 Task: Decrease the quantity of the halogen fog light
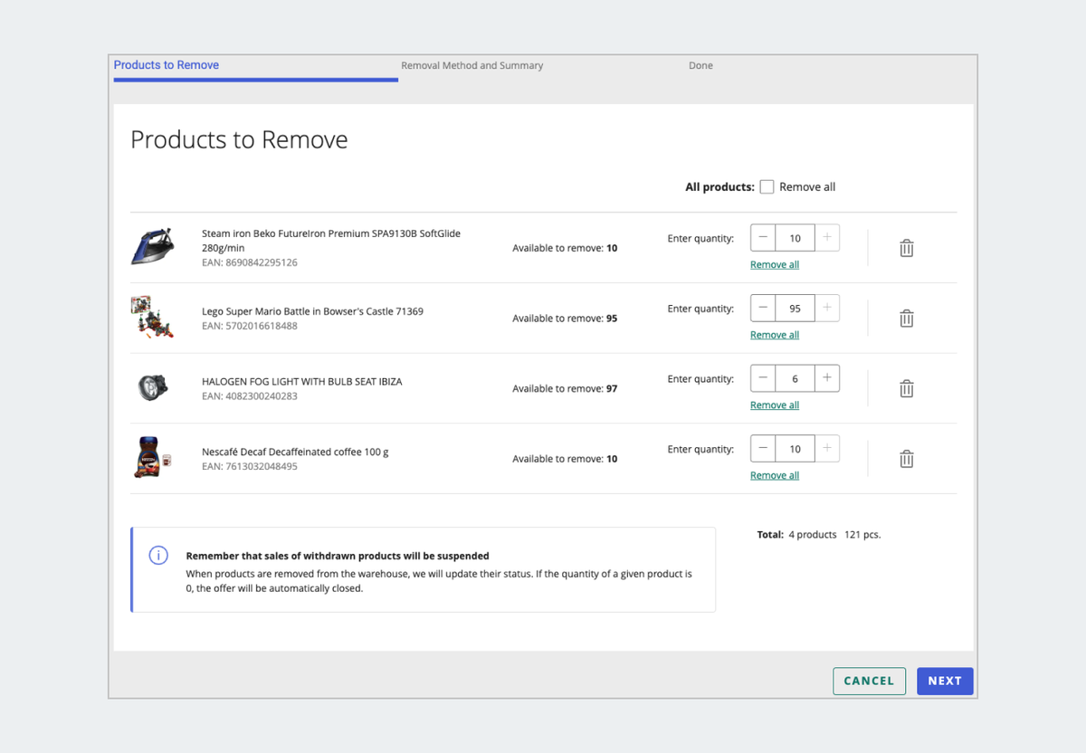point(763,377)
